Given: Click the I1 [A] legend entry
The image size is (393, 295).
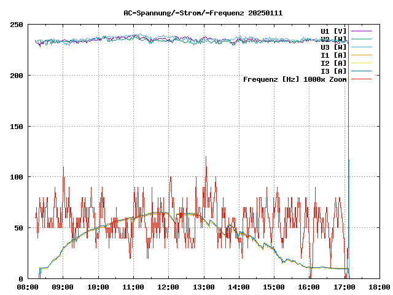Looking at the screenshot, I should point(333,55).
